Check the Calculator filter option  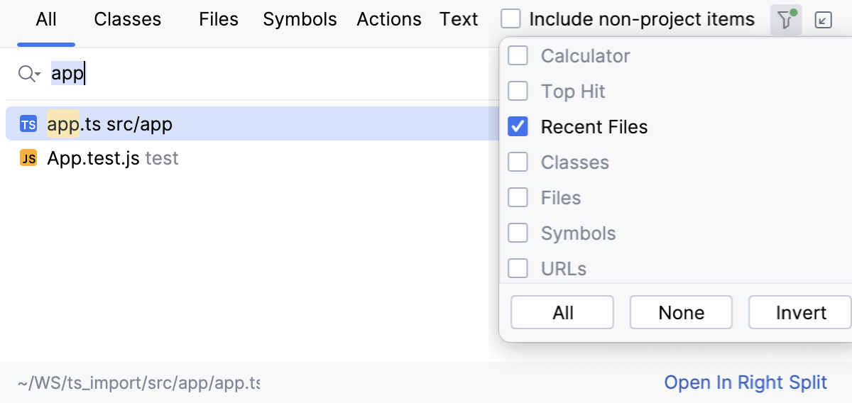518,55
